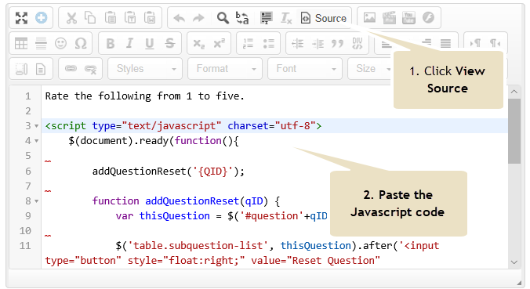Click the editor resize handle corner

[519, 283]
